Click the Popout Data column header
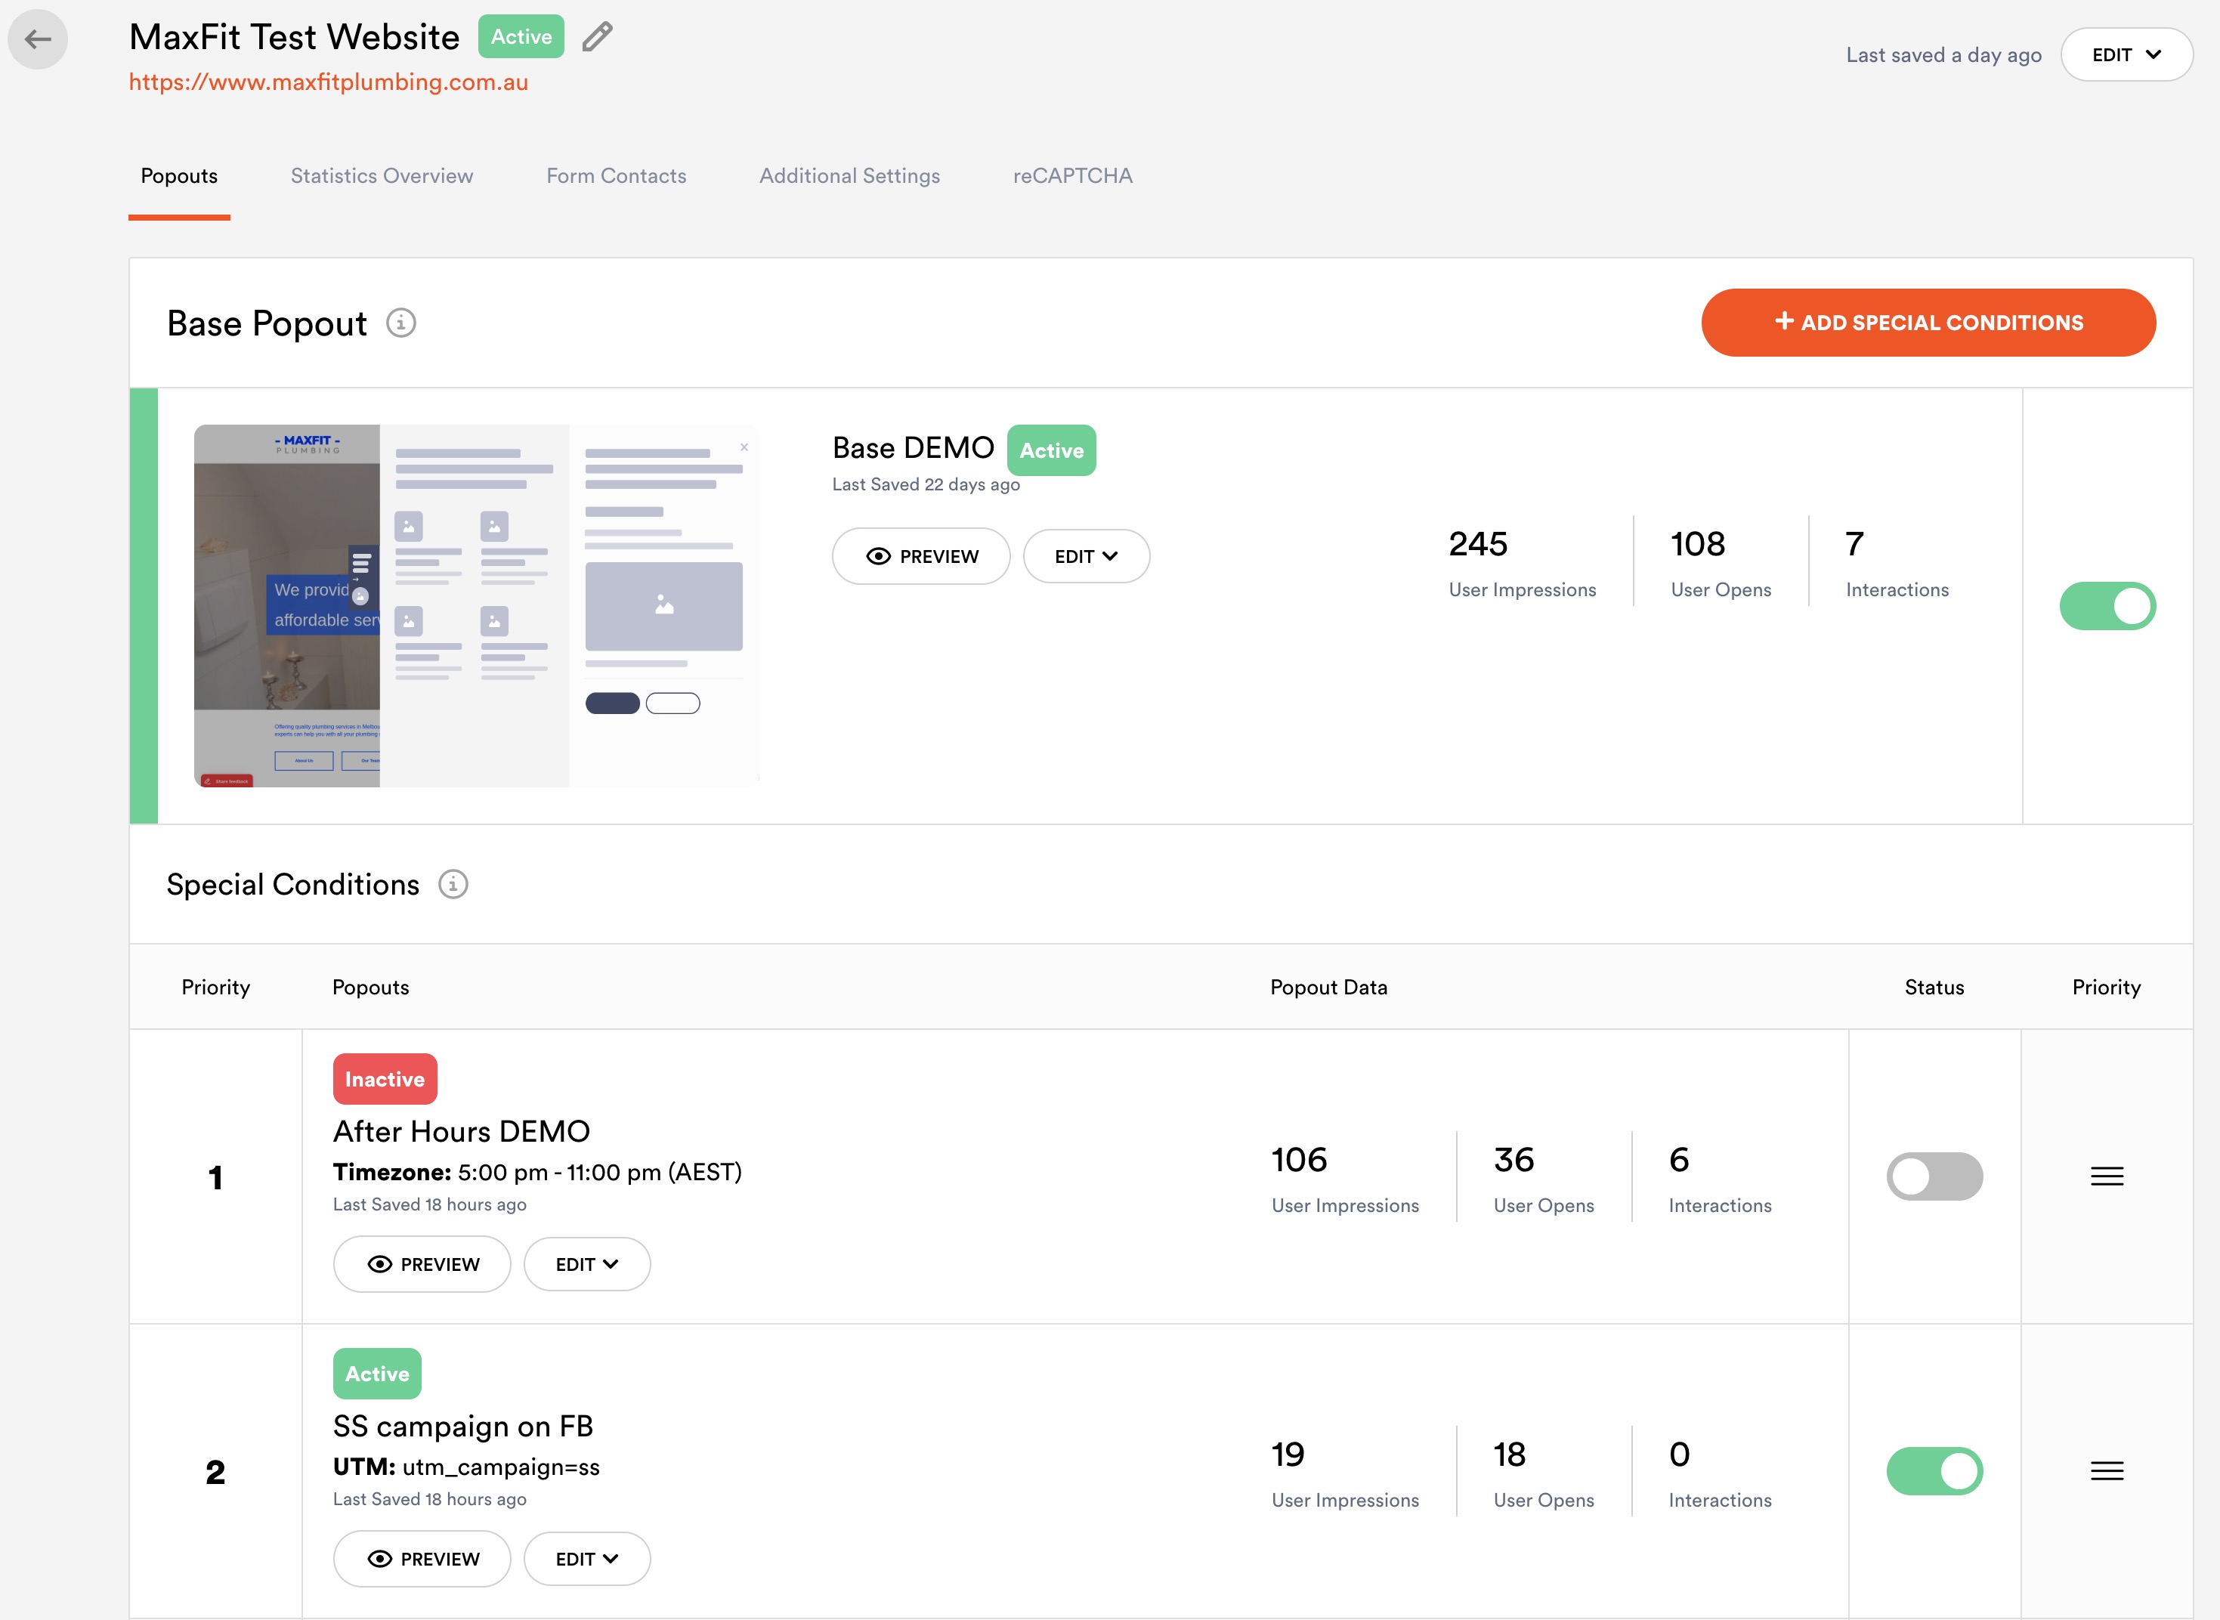2220x1620 pixels. 1328,987
